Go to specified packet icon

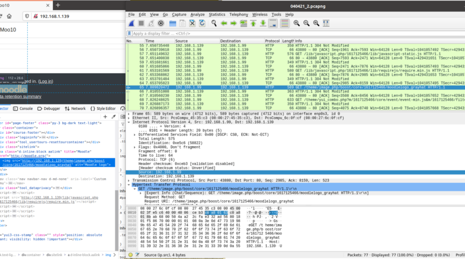[244, 23]
